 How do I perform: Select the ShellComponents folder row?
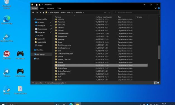click(101, 45)
